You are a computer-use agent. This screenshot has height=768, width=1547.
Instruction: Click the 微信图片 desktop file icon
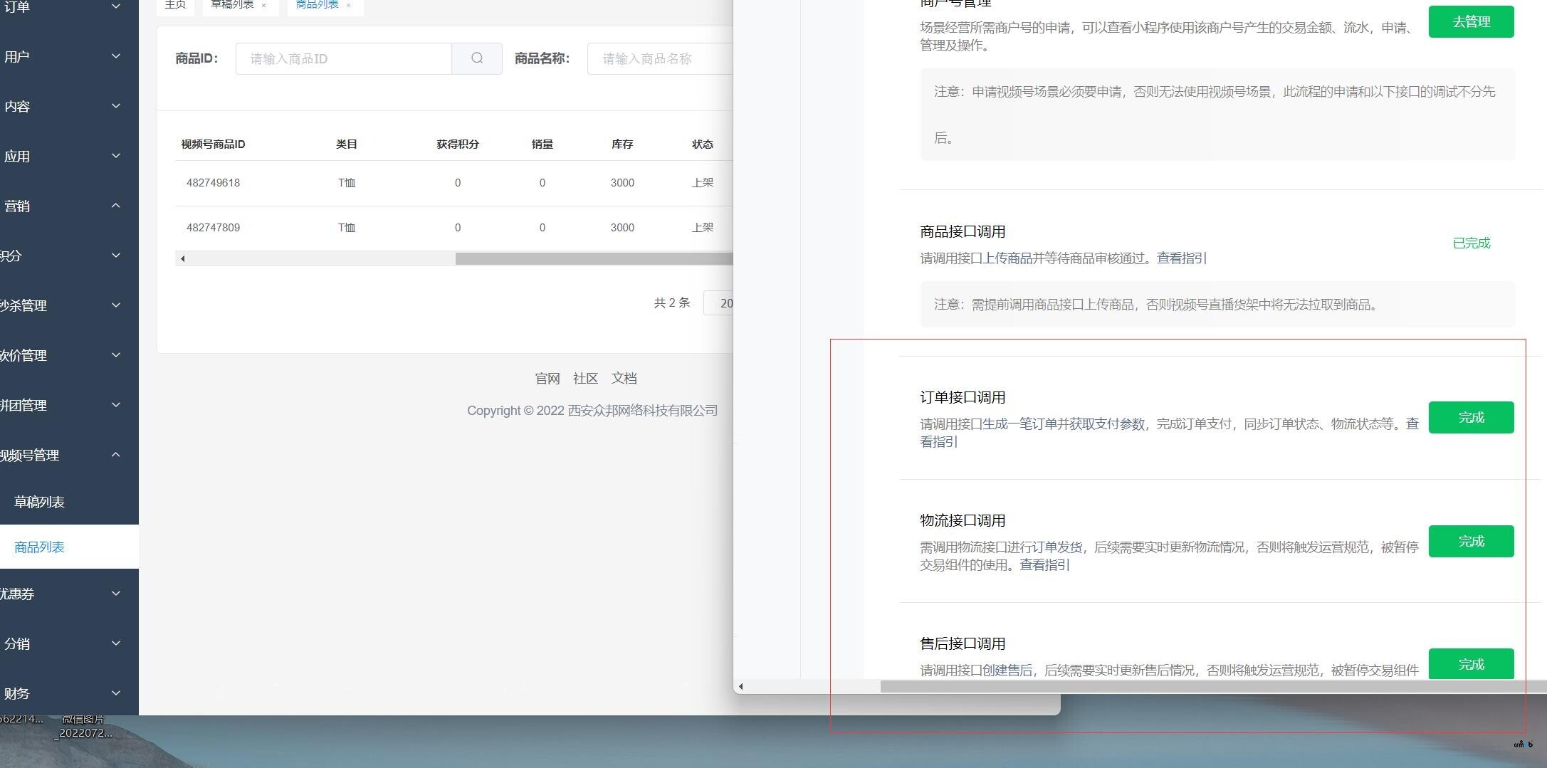tap(83, 726)
